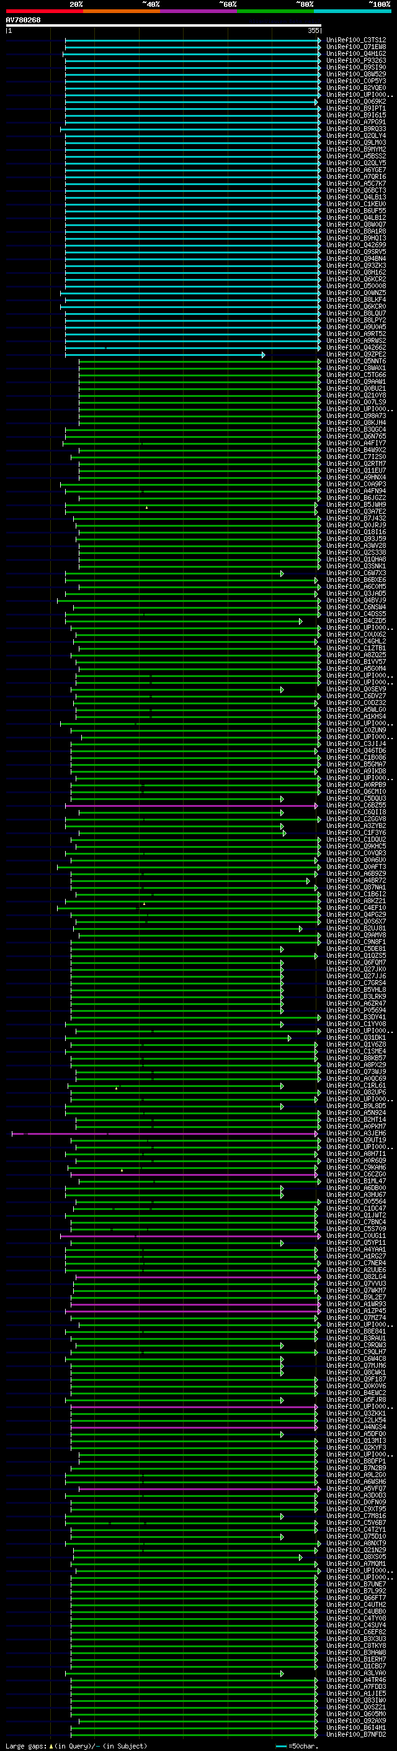This screenshot has height=1751, width=397.
Task: Open hit UniRef100_C7M816
Action: pos(356,1516)
